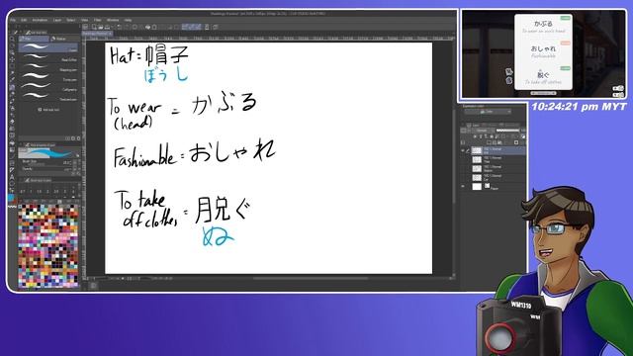The width and height of the screenshot is (633, 356).
Task: Select the Zoom magnifier tool
Action: click(x=12, y=39)
